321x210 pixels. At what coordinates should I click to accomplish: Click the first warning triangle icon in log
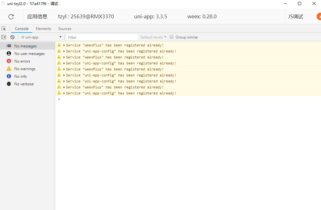point(59,45)
